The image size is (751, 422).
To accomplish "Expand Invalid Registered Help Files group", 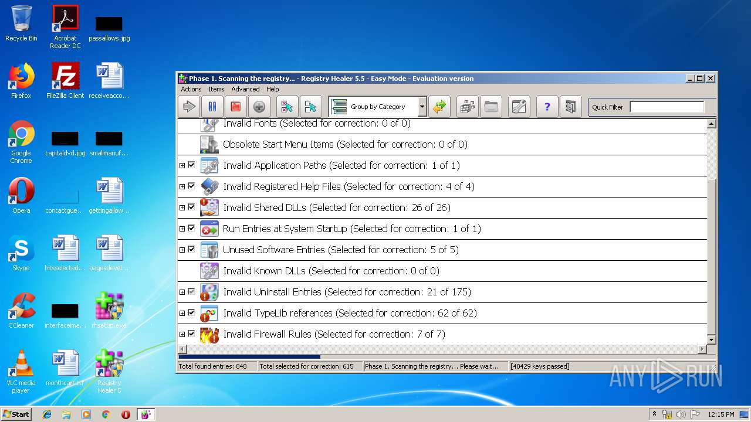I will (x=182, y=186).
